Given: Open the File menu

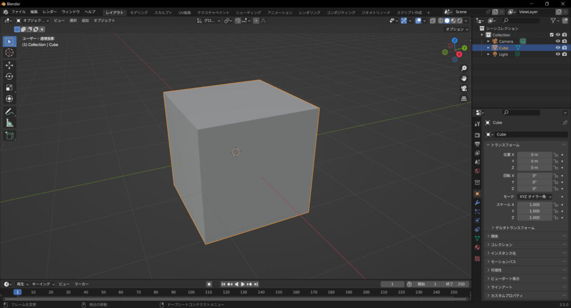Looking at the screenshot, I should pyautogui.click(x=18, y=12).
